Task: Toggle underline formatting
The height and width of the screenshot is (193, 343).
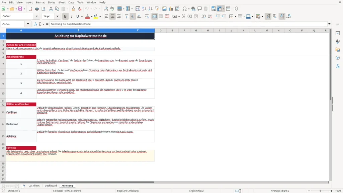Action: point(78,16)
